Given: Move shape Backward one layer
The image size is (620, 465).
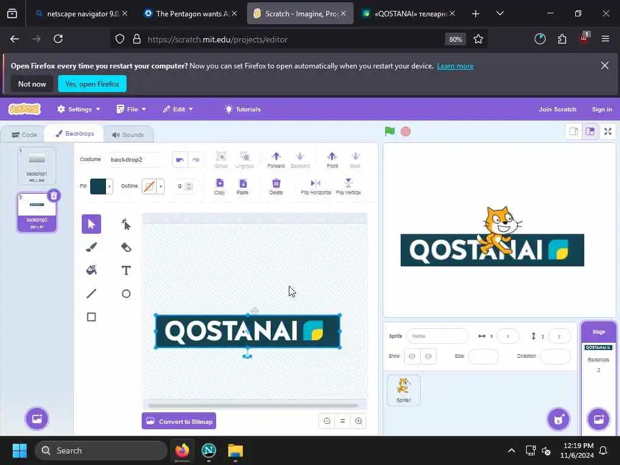Looking at the screenshot, I should [300, 160].
